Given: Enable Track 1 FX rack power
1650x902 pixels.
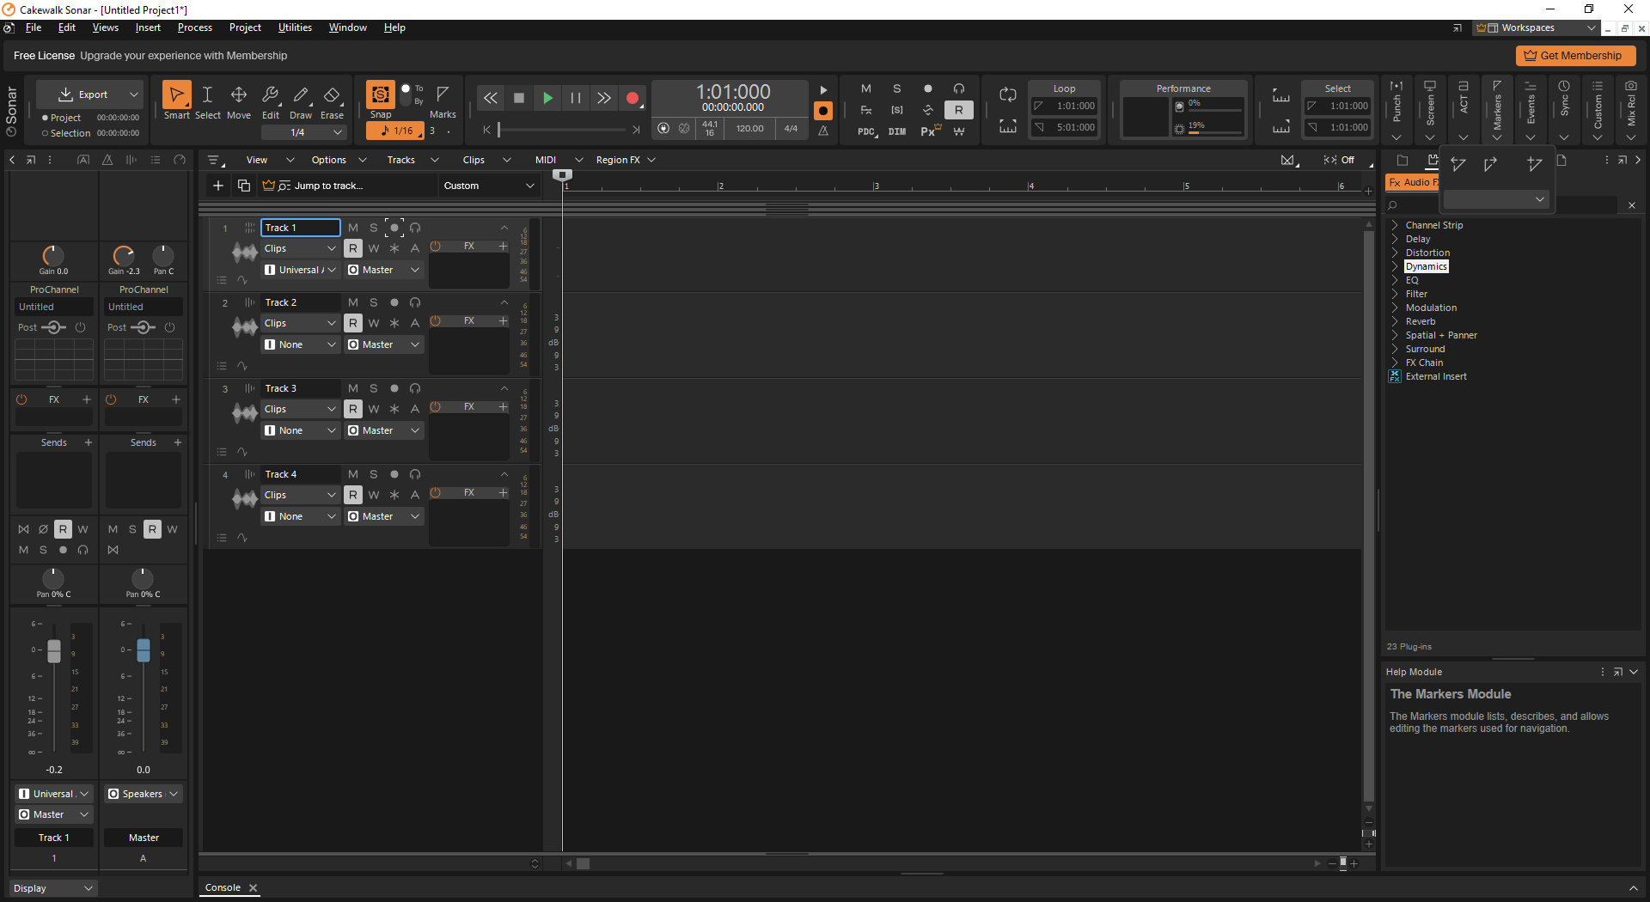Looking at the screenshot, I should tap(436, 247).
